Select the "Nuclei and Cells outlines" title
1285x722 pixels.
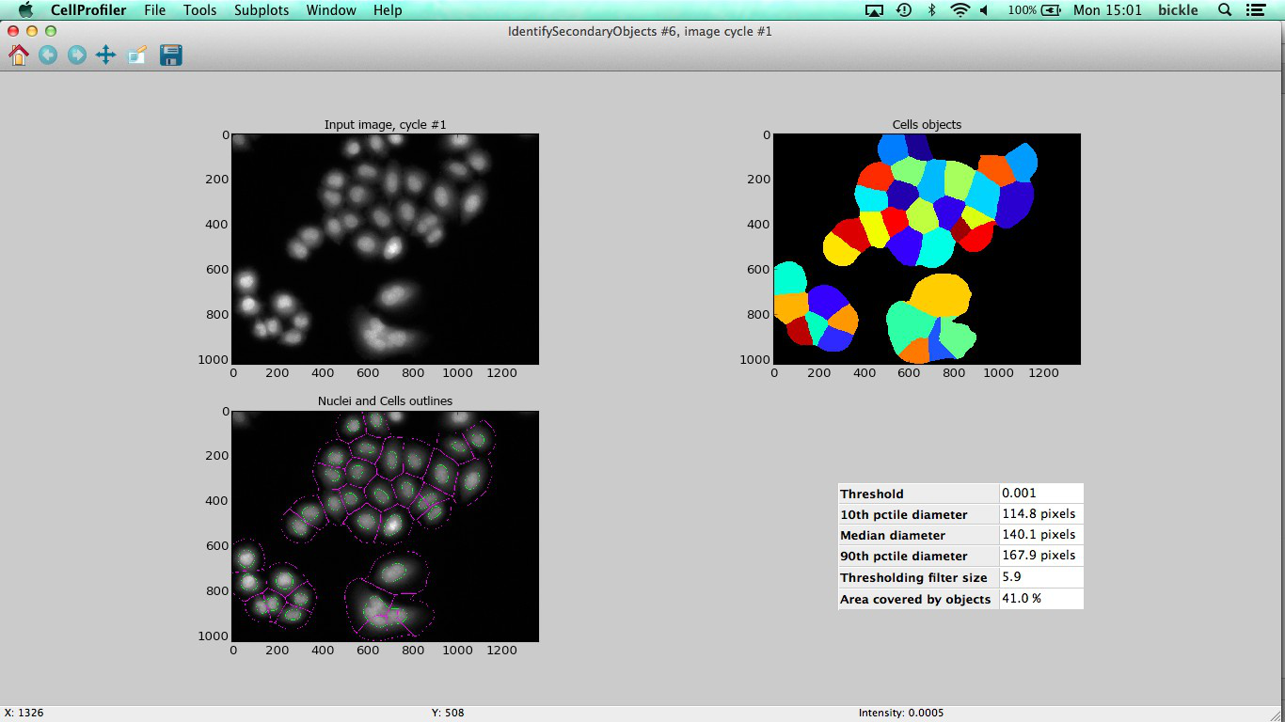386,400
